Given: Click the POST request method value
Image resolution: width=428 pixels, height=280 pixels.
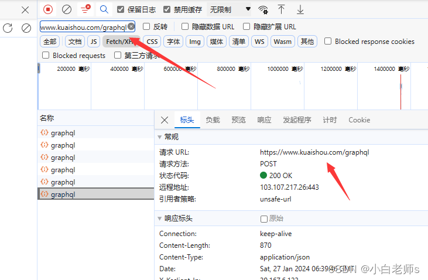Looking at the screenshot, I should click(268, 164).
